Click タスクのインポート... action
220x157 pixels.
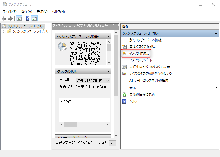[142, 60]
